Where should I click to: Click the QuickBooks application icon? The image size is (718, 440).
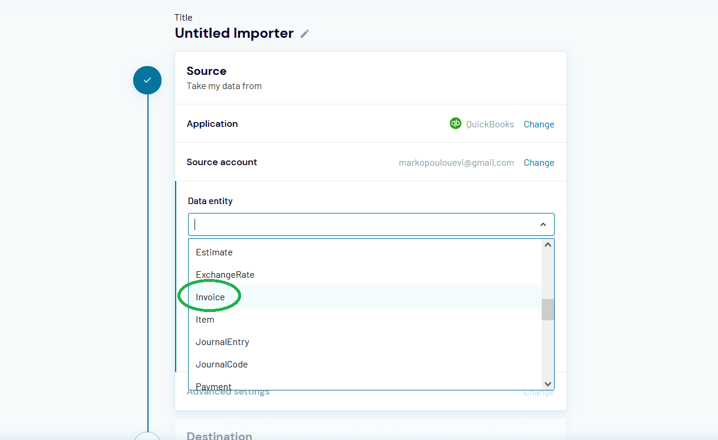pyautogui.click(x=454, y=123)
